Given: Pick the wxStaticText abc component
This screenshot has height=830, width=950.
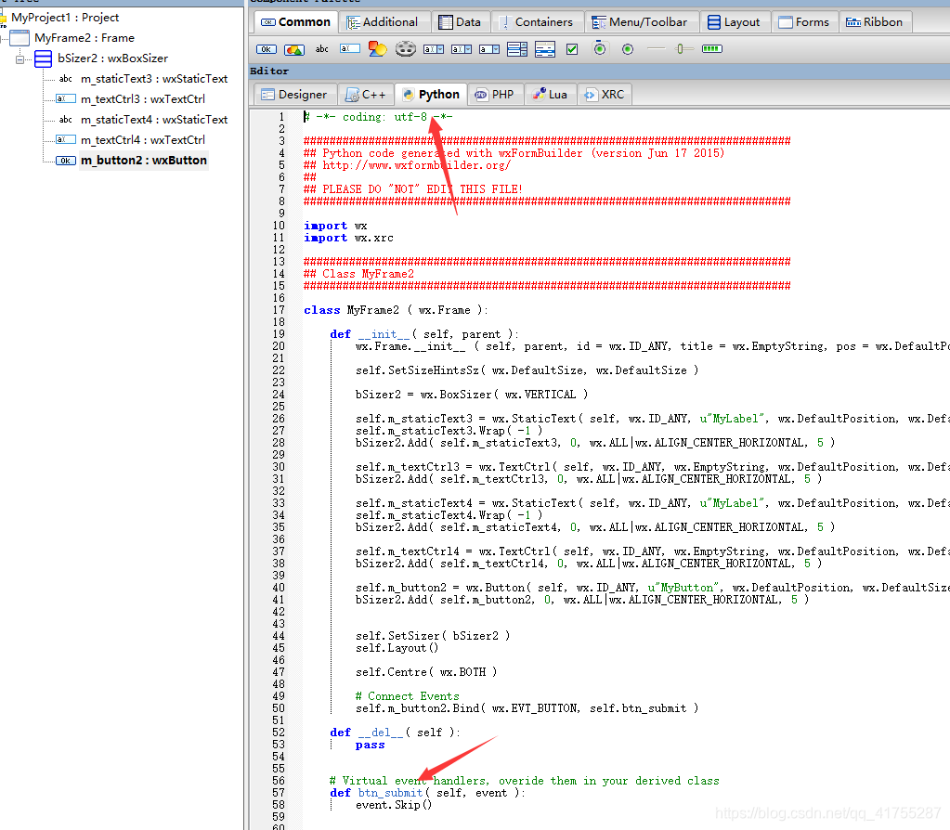Looking at the screenshot, I should coord(321,49).
